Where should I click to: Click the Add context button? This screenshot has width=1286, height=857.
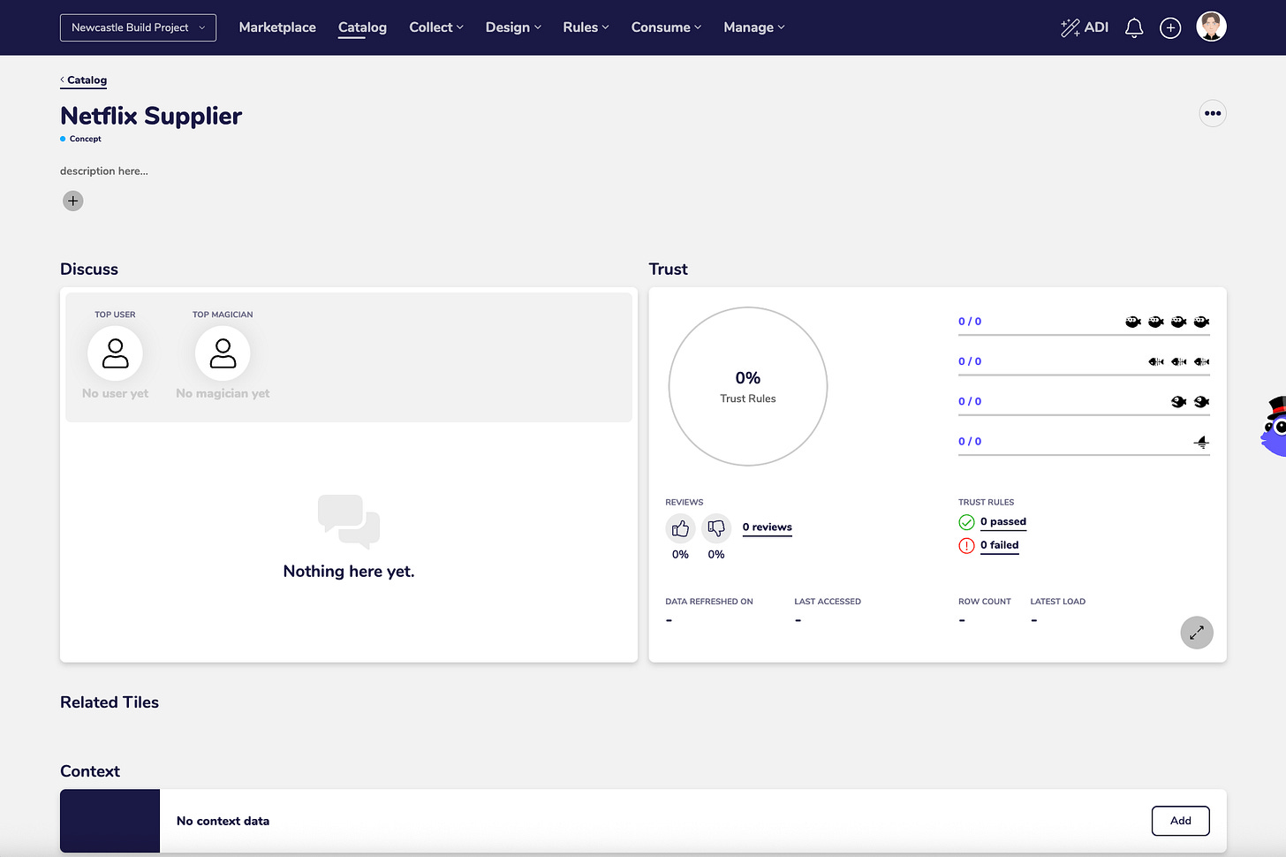coord(1181,821)
